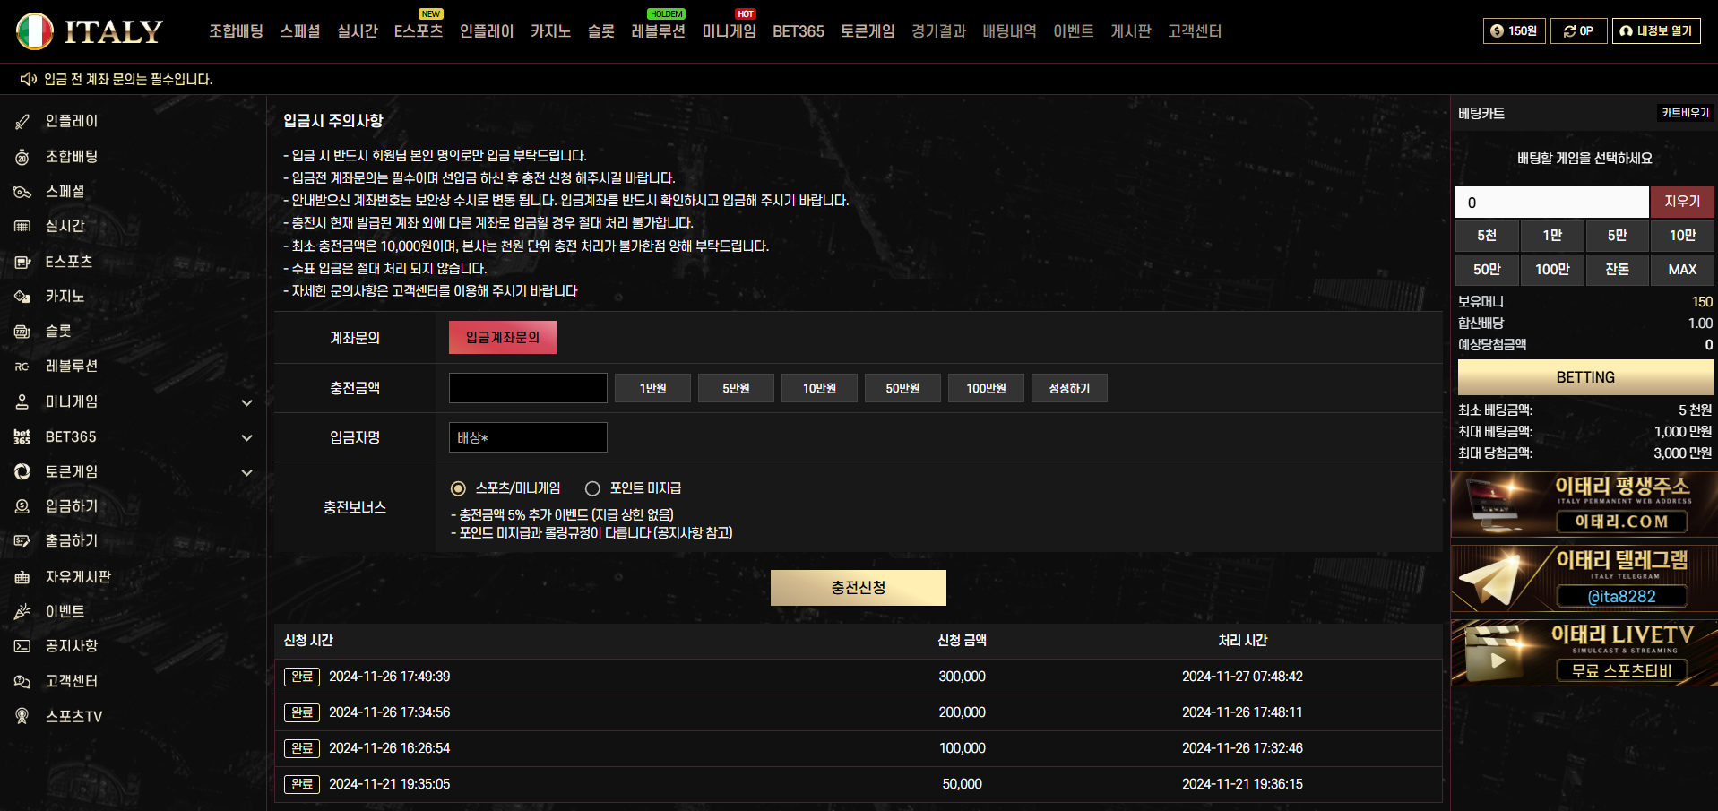Click the 공지사항 icon in the sidebar

(x=22, y=646)
